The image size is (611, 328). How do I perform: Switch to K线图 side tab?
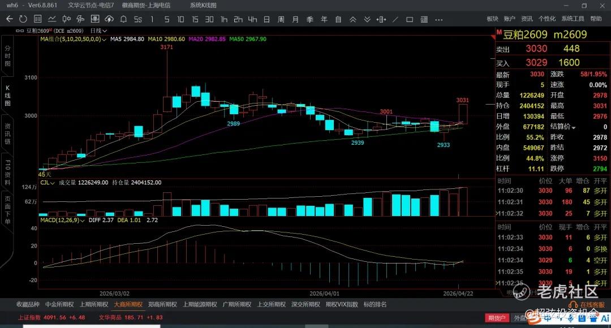point(7,96)
